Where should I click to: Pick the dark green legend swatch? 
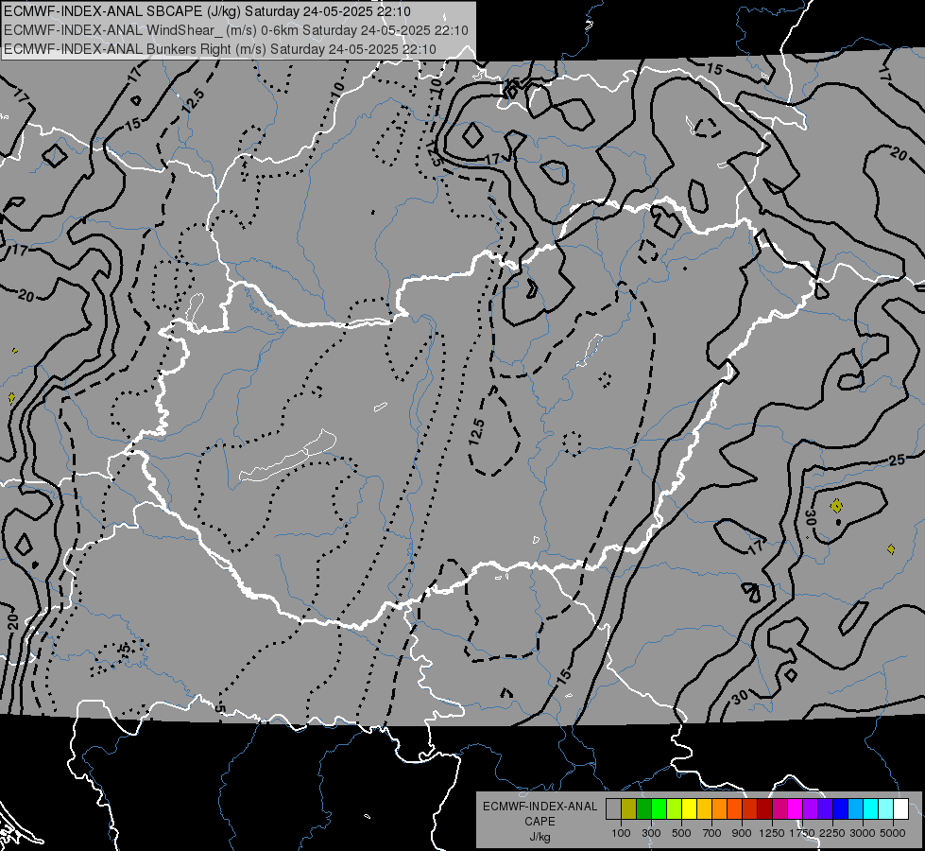click(643, 808)
